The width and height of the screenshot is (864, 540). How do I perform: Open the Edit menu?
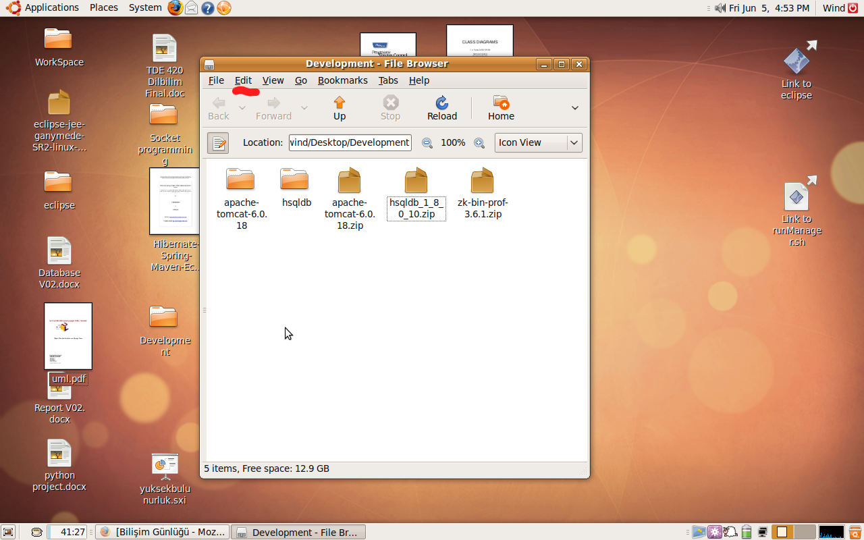[x=243, y=80]
